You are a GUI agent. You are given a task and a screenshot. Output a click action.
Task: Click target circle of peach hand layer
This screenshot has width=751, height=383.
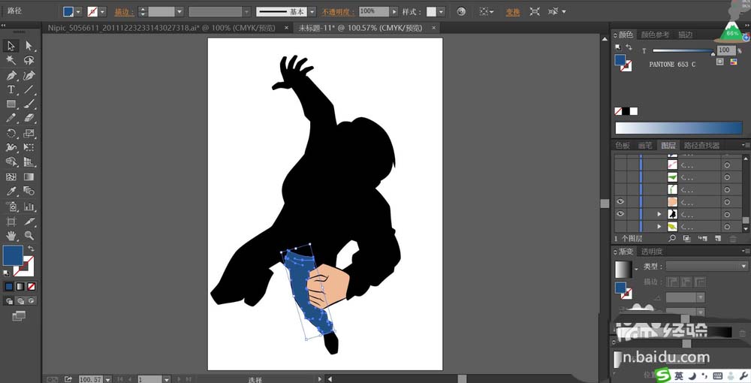click(x=727, y=202)
